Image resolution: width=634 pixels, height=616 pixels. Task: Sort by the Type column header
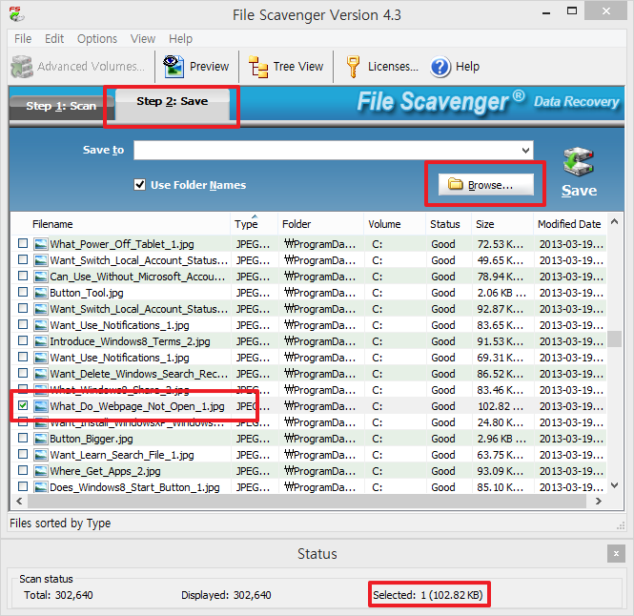point(254,224)
